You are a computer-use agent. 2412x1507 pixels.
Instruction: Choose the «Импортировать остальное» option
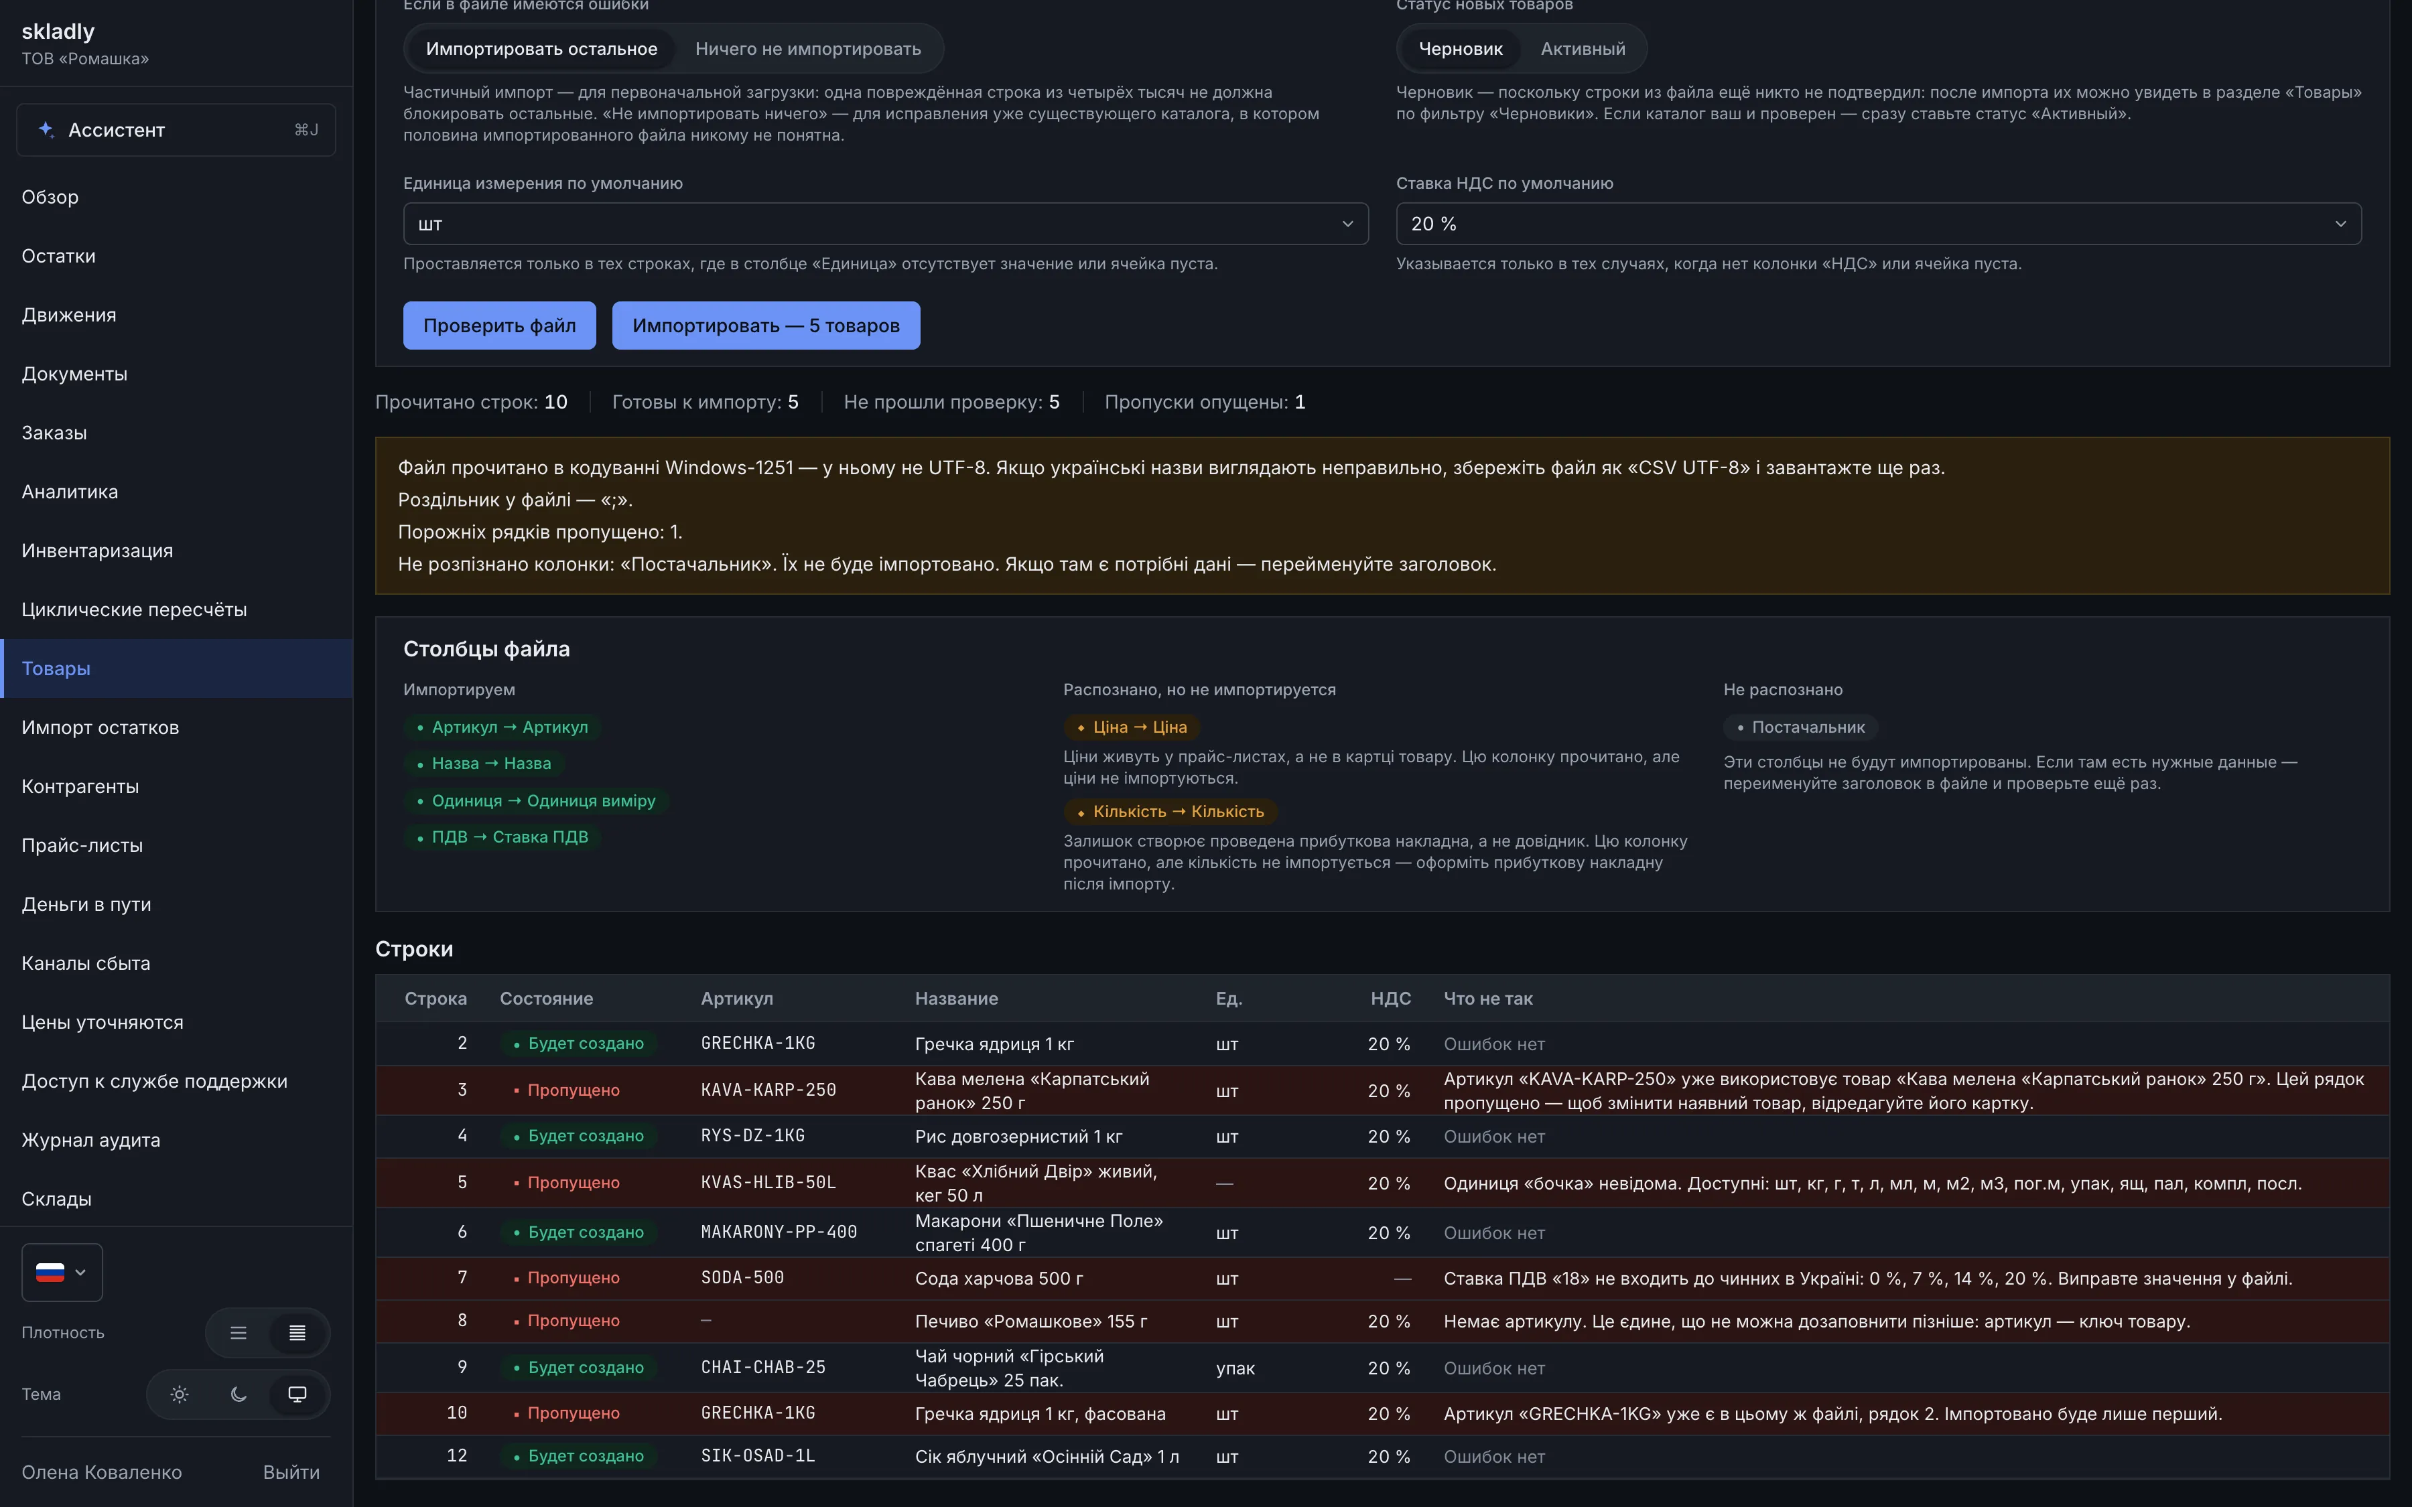click(541, 49)
